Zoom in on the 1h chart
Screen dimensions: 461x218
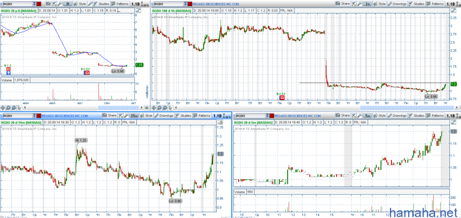(x=159, y=108)
